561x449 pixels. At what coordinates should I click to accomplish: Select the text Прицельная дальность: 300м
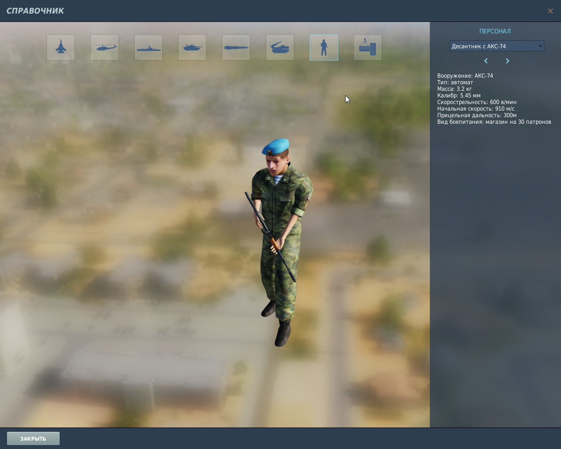pos(477,115)
